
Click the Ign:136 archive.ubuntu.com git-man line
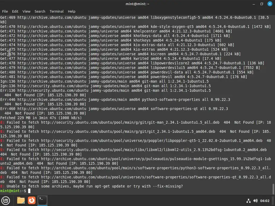pyautogui.click(x=104, y=82)
